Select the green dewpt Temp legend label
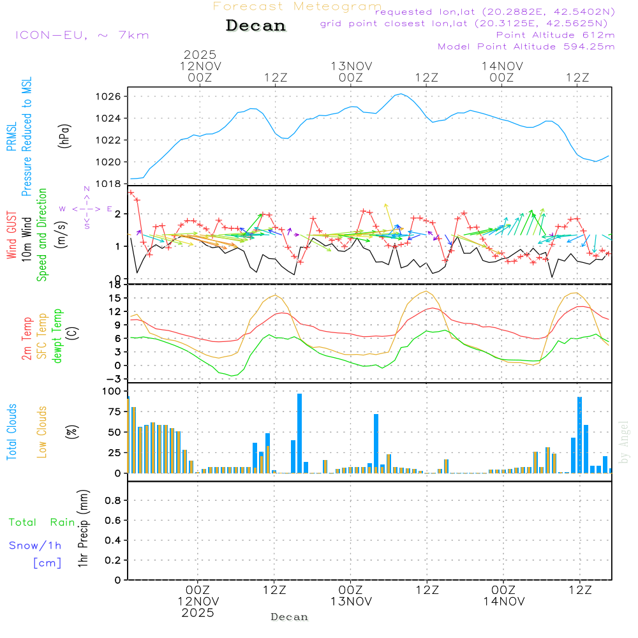 coord(57,336)
